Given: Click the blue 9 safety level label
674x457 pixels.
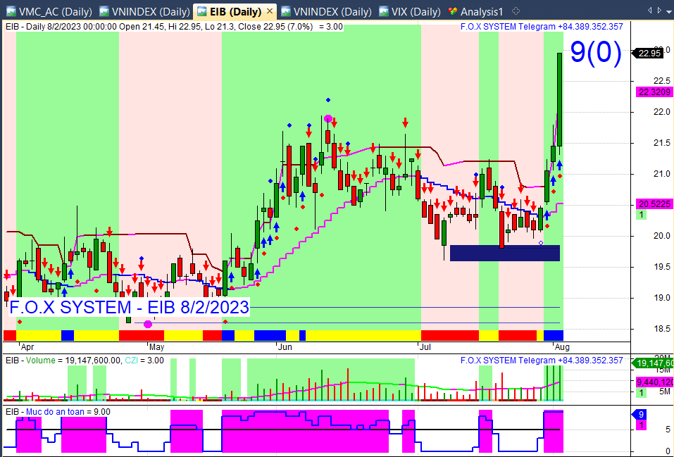Looking at the screenshot, I should pyautogui.click(x=641, y=415).
